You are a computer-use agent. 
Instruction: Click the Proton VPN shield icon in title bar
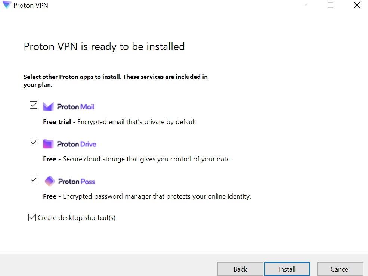(x=7, y=5)
